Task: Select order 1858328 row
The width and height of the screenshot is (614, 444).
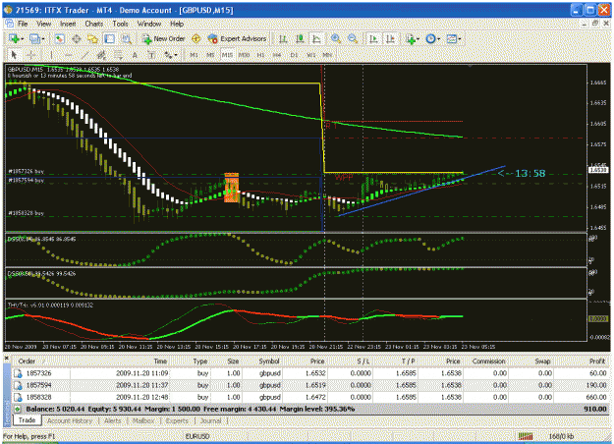Action: (310, 398)
